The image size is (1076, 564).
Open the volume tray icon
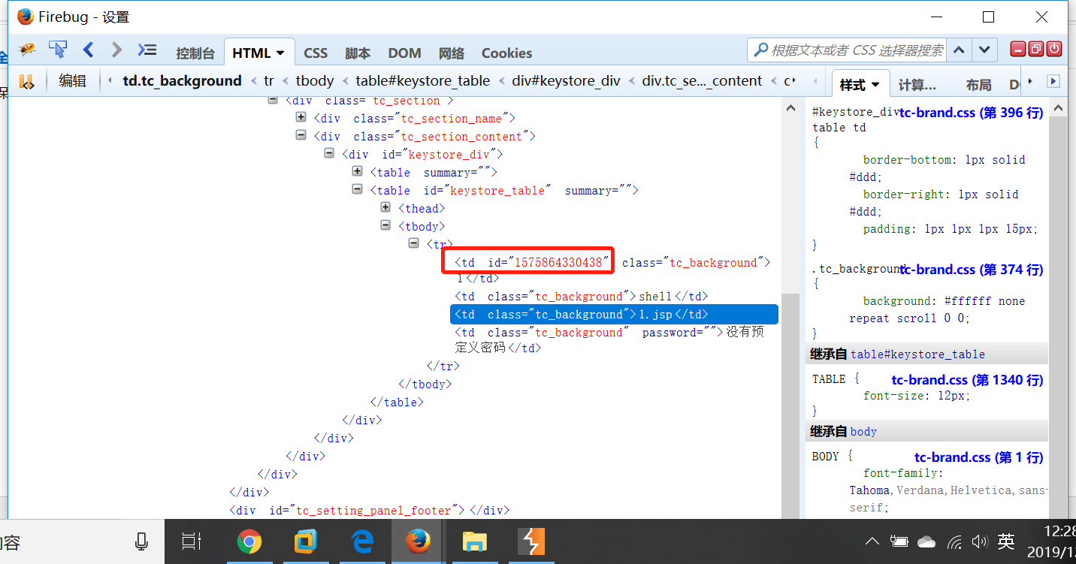[979, 541]
